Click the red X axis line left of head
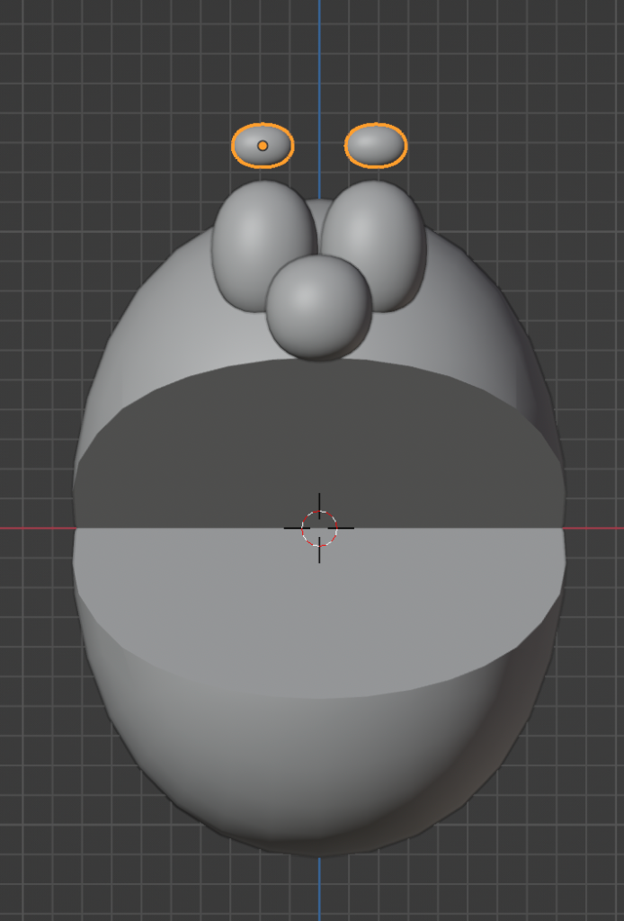The image size is (624, 921). pos(36,528)
